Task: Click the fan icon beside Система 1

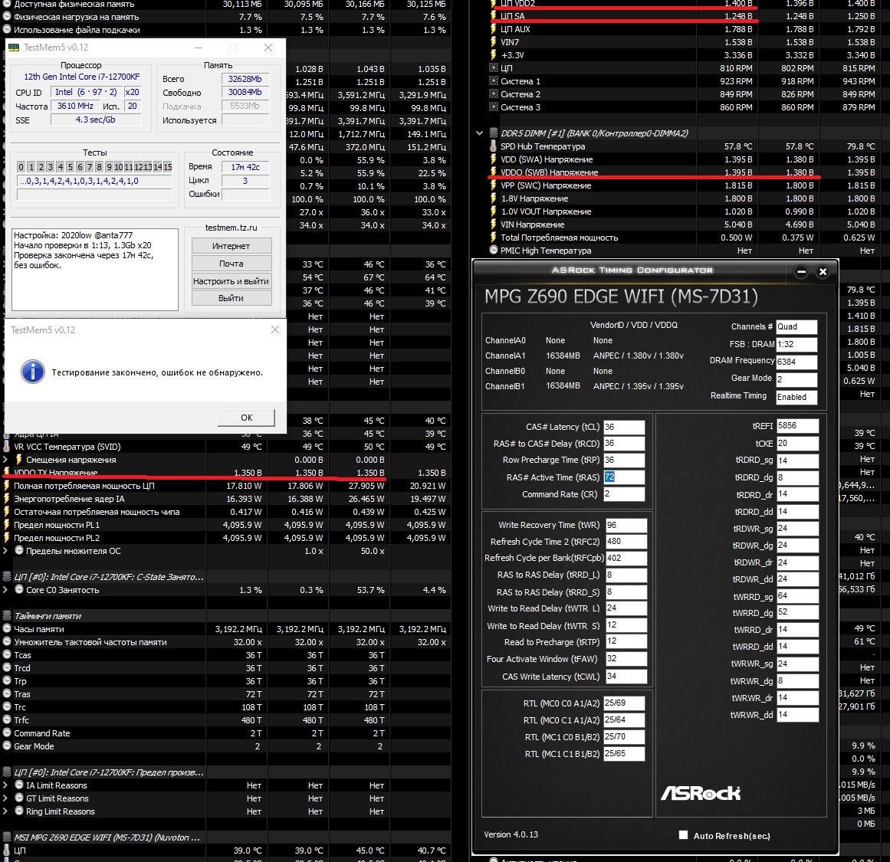Action: 493,81
